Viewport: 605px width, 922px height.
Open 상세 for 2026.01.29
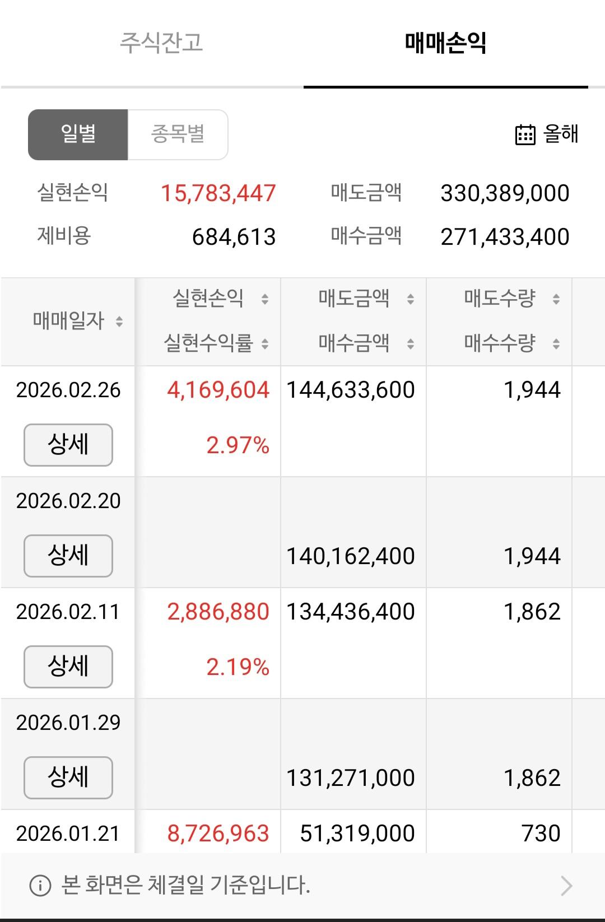coord(68,777)
